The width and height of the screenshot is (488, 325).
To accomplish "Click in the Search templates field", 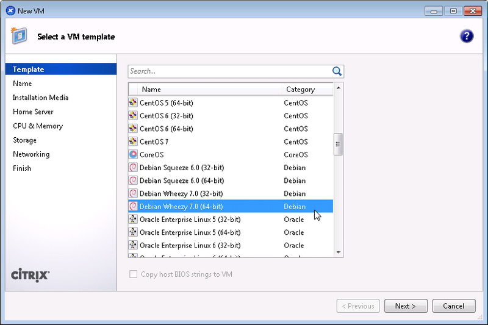I will (x=230, y=71).
